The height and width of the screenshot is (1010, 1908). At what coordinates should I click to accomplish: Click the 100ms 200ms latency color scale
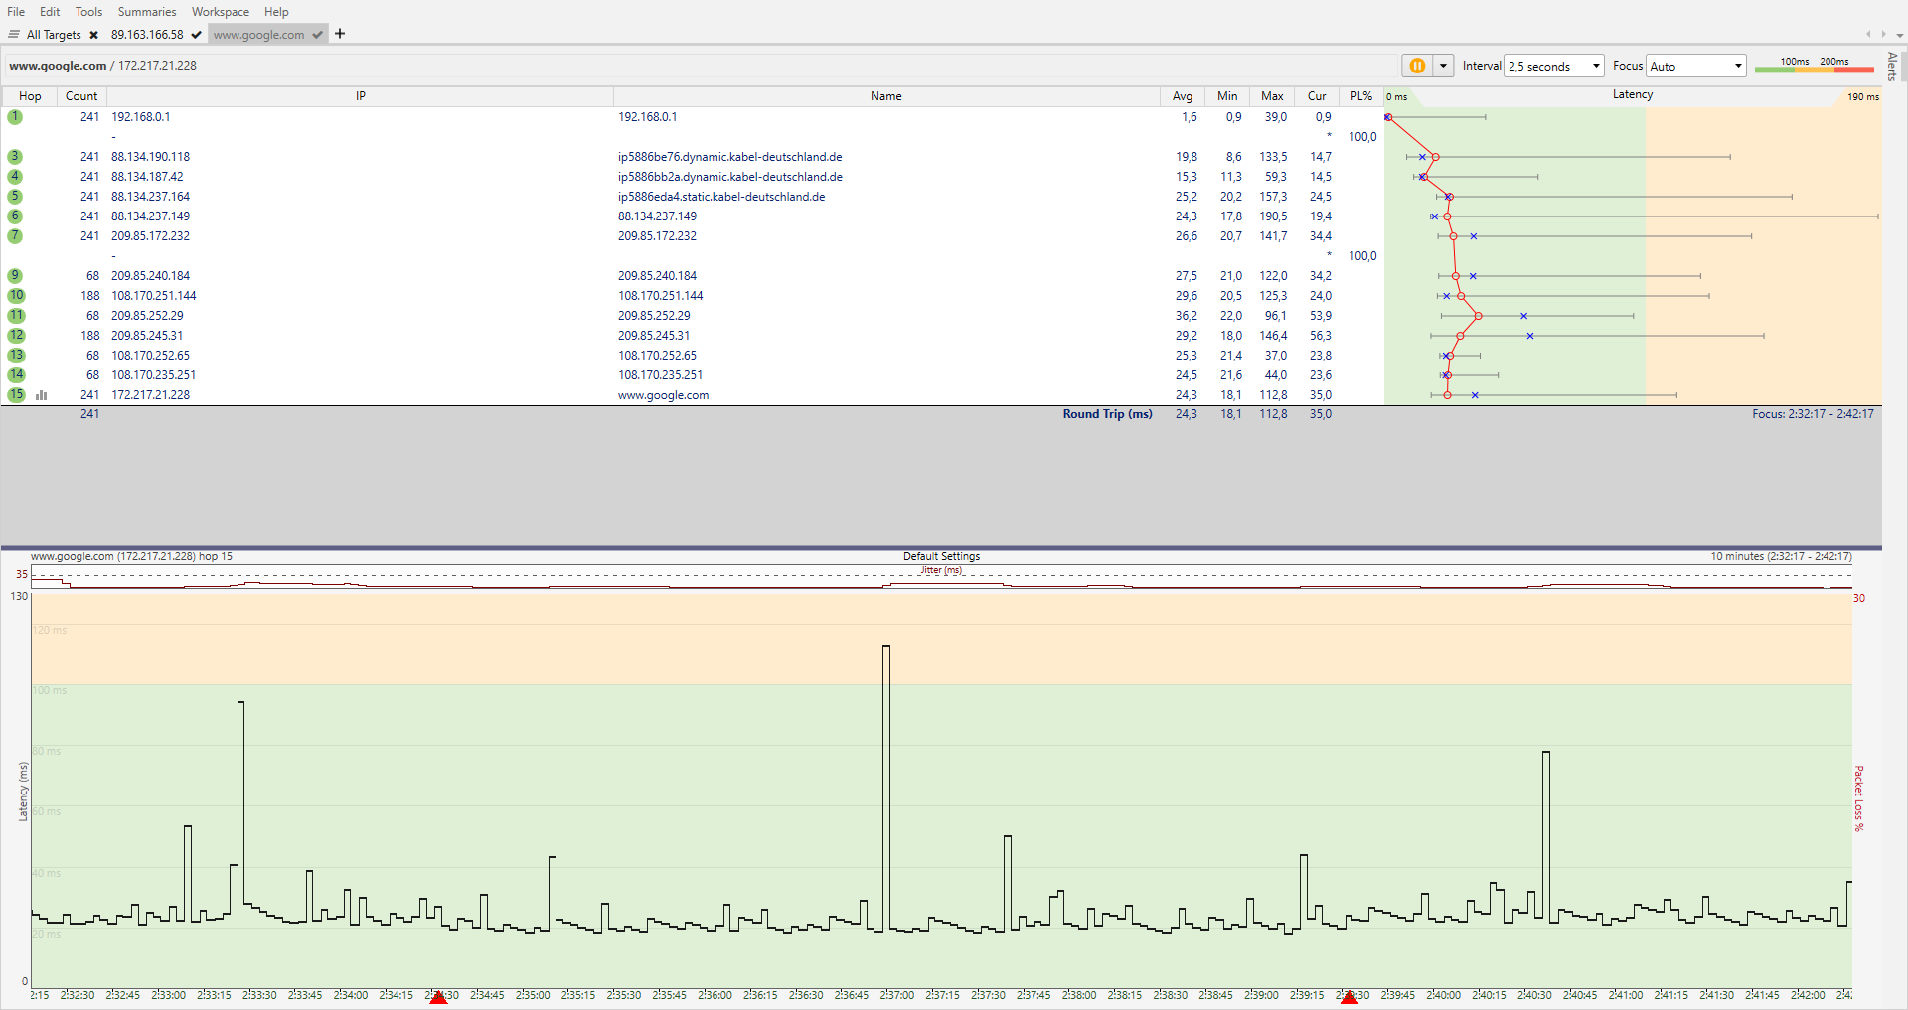(1814, 66)
